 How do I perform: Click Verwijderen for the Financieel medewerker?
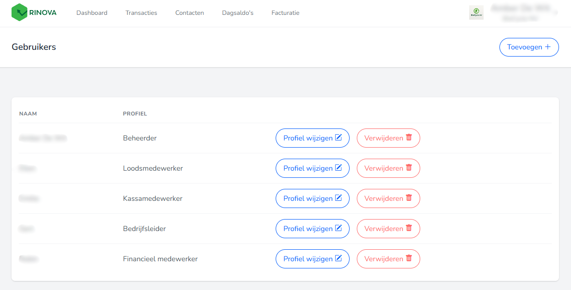(x=388, y=258)
